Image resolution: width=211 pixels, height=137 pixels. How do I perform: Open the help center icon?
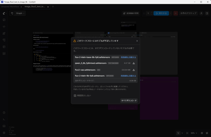[x=4, y=113]
